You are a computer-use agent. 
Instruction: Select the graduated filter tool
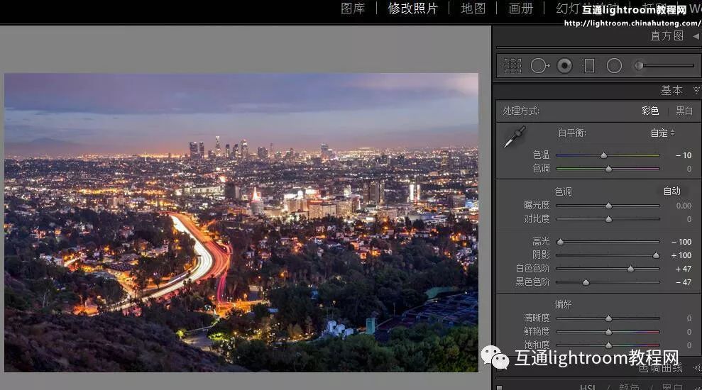pyautogui.click(x=590, y=66)
